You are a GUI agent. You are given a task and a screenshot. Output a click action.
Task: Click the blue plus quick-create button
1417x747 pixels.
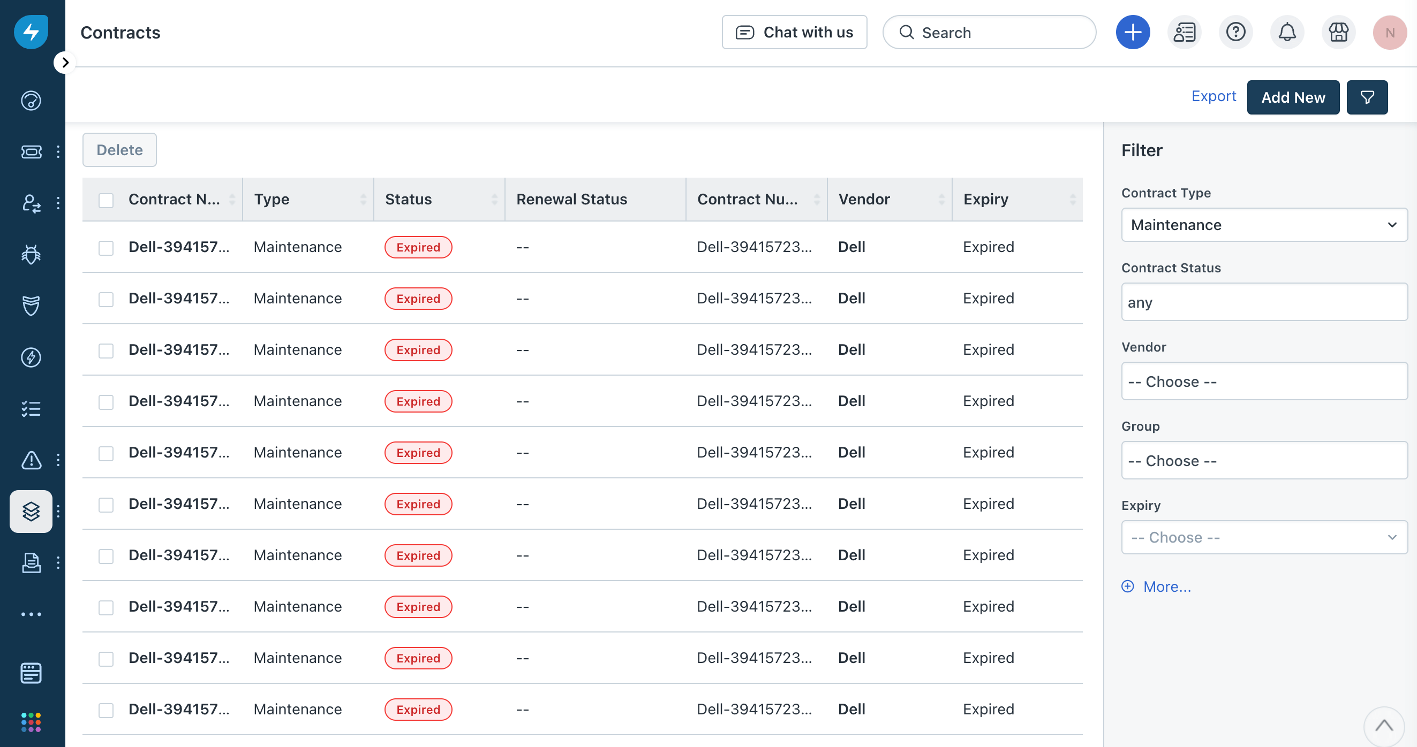pos(1133,32)
